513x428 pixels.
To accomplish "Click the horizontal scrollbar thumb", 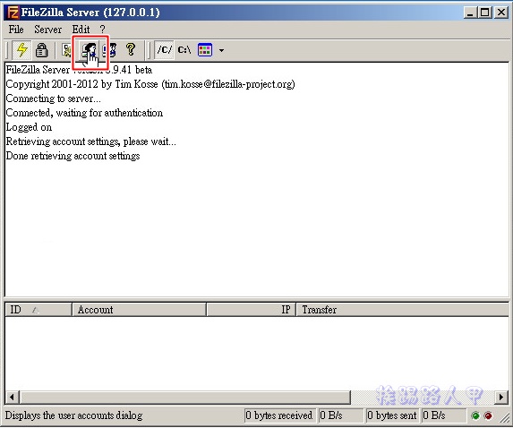I will 184,398.
